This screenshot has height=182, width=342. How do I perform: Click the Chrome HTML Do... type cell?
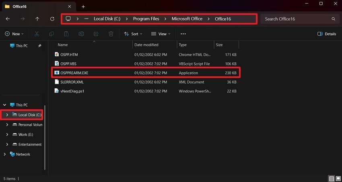click(x=195, y=55)
